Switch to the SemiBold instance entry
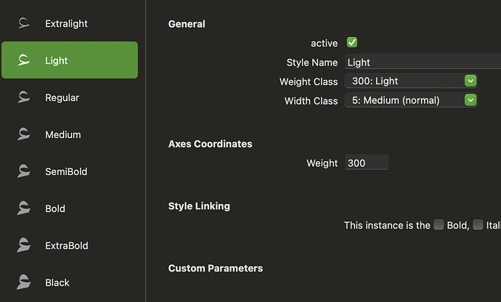501x302 pixels. point(70,171)
